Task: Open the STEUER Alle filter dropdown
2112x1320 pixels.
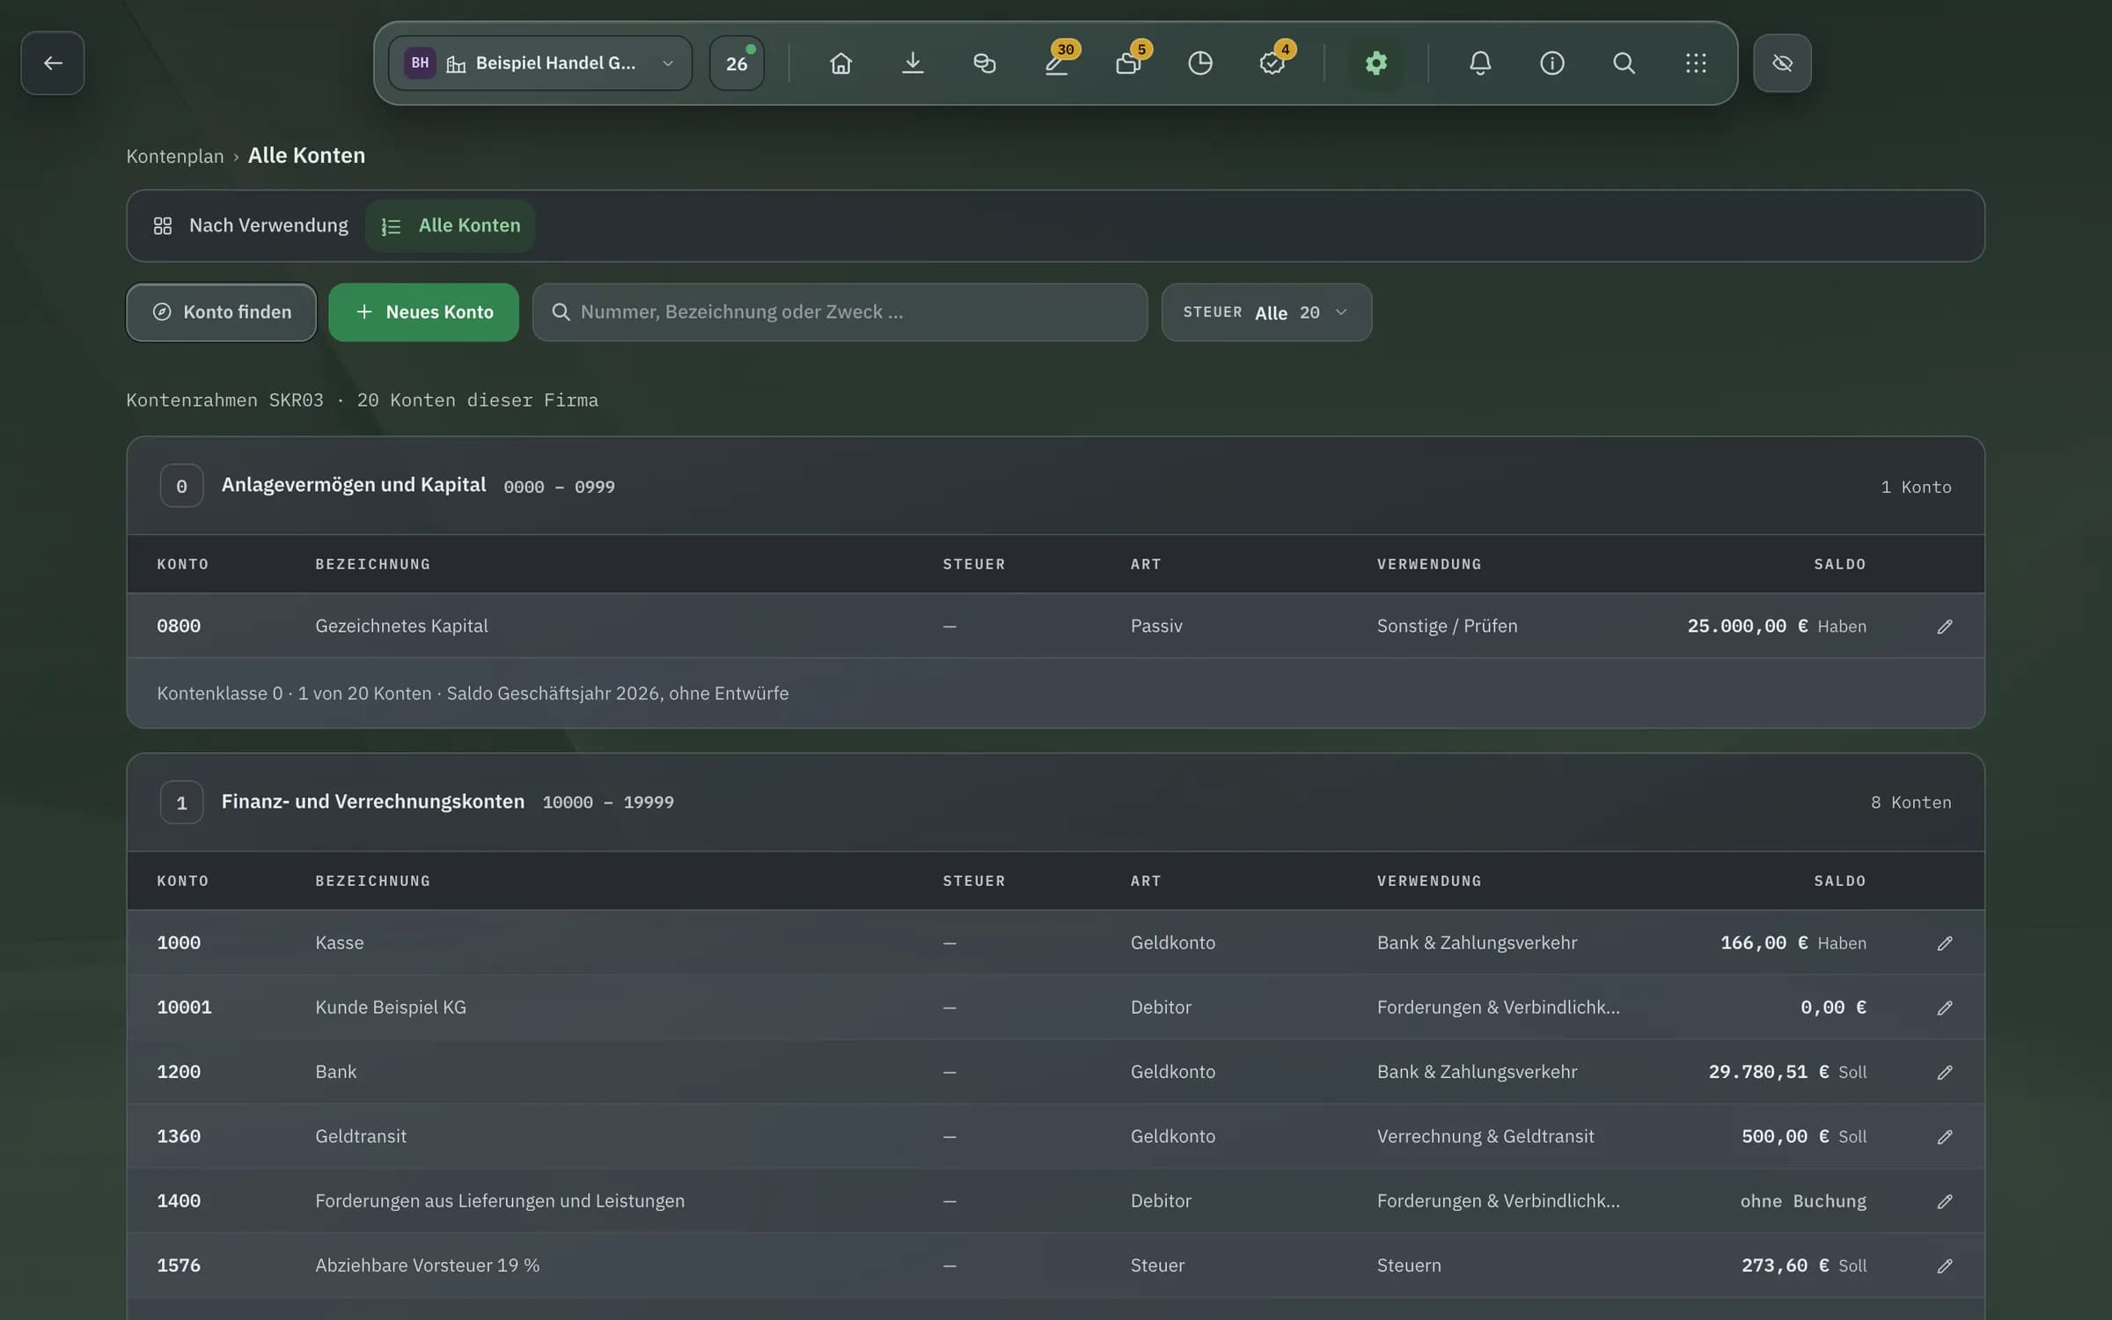Action: tap(1266, 312)
